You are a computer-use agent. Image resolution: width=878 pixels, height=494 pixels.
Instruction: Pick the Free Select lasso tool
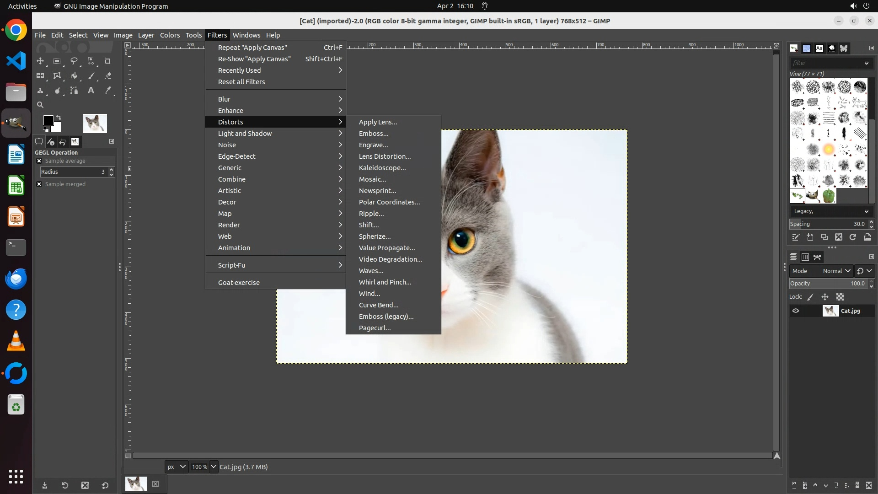tap(74, 61)
